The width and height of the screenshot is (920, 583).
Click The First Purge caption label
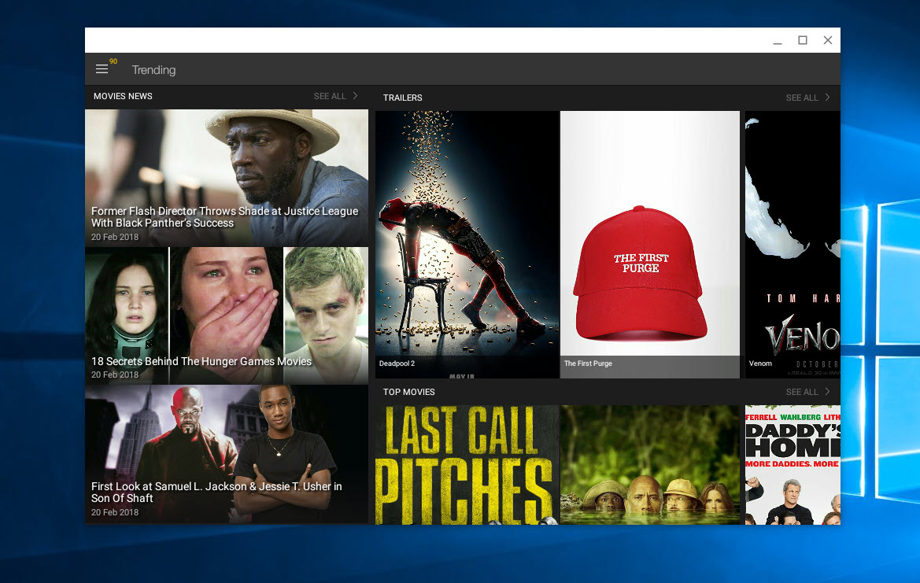pyautogui.click(x=588, y=363)
